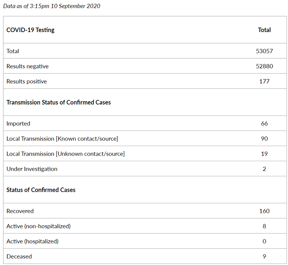
Task: Click the "Active (hospitalized)" row label
Action: 32,241
